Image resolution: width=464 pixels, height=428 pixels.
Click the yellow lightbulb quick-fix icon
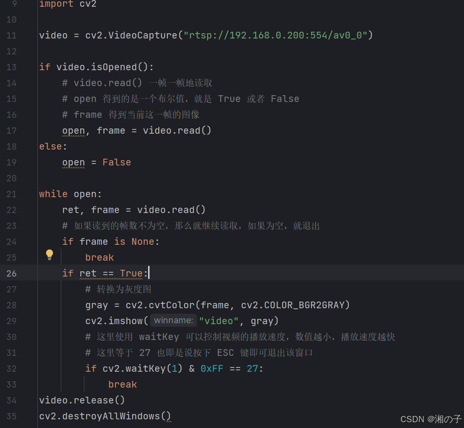(x=49, y=255)
